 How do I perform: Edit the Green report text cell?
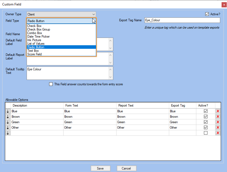143,122
